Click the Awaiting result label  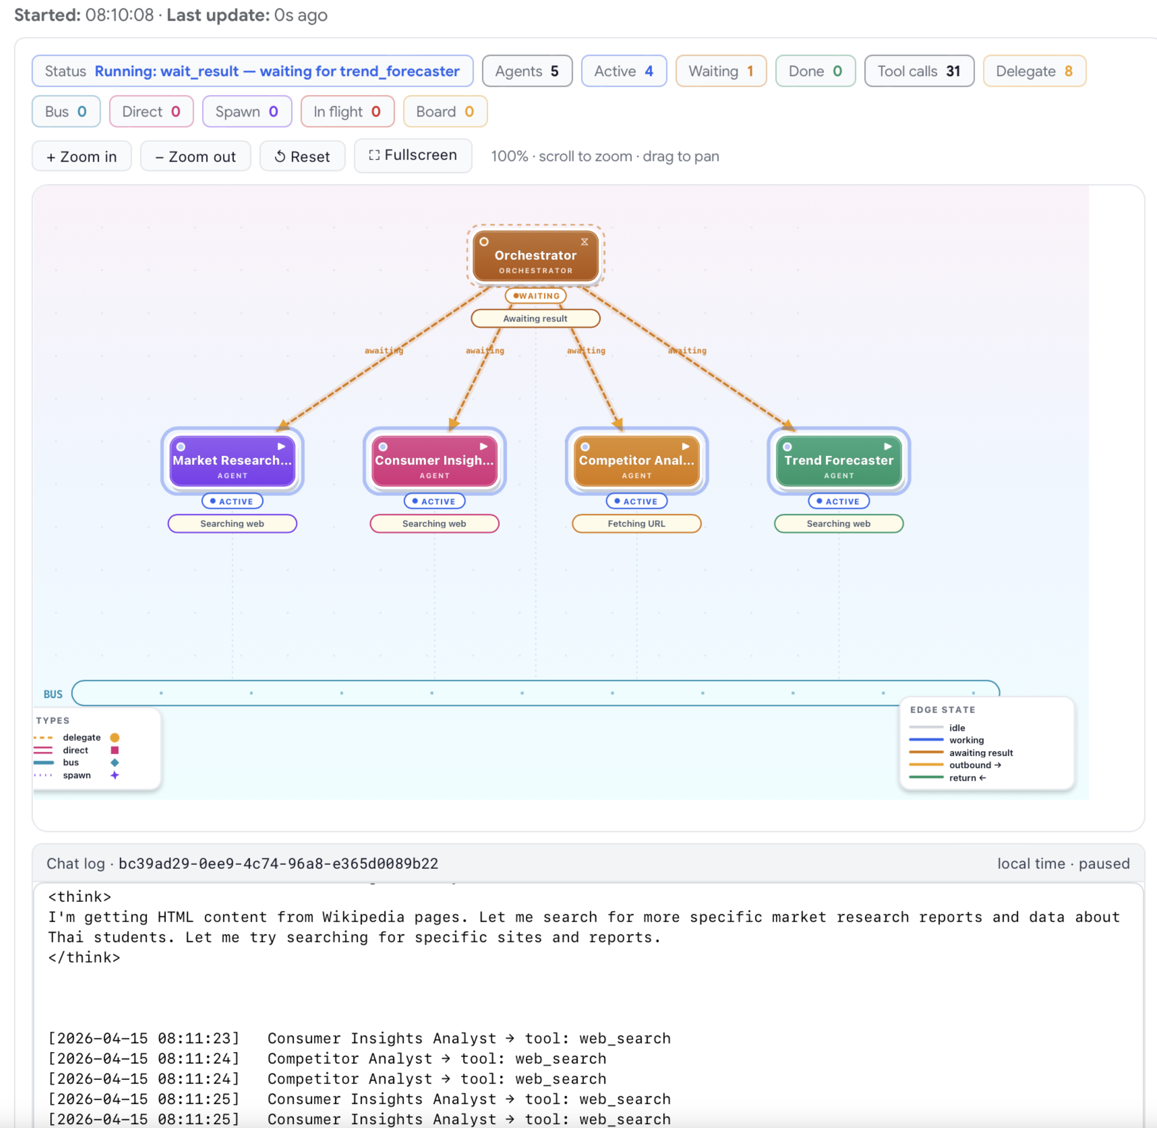[x=536, y=319]
